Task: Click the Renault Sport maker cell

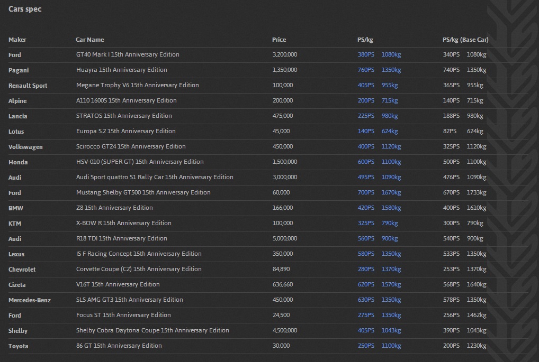Action: coord(28,86)
